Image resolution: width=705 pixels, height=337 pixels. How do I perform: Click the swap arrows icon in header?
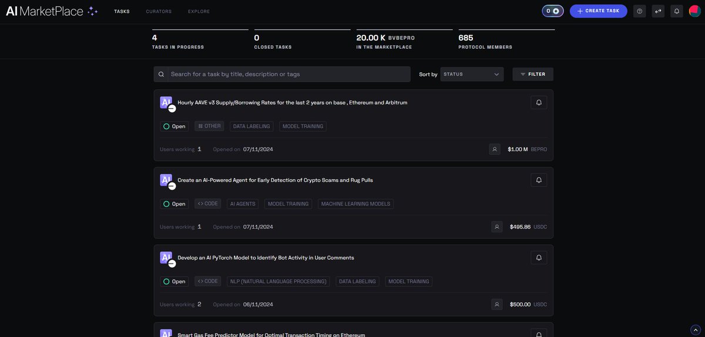pyautogui.click(x=659, y=11)
